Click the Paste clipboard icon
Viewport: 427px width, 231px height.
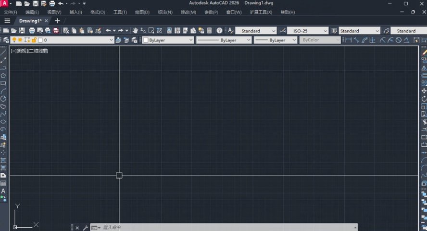82,31
